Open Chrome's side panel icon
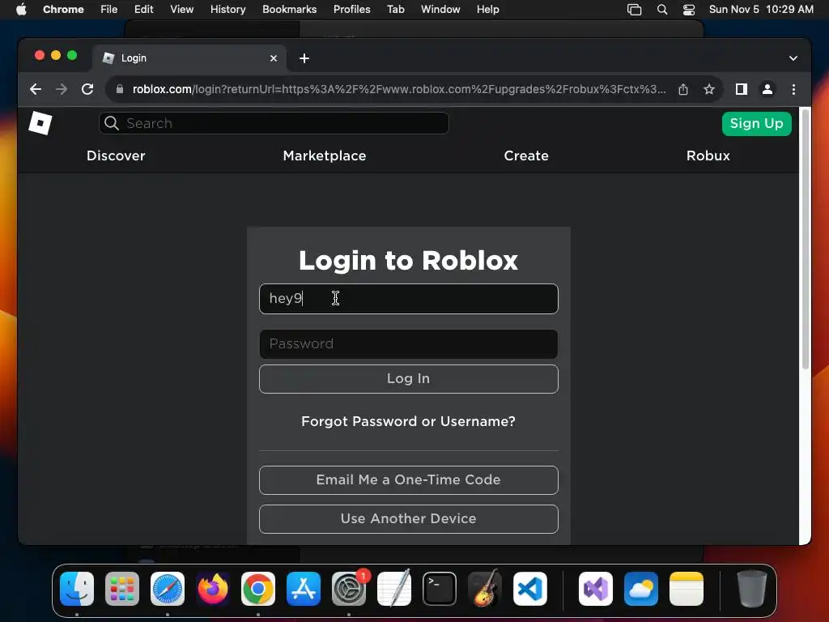Image resolution: width=829 pixels, height=622 pixels. (742, 89)
